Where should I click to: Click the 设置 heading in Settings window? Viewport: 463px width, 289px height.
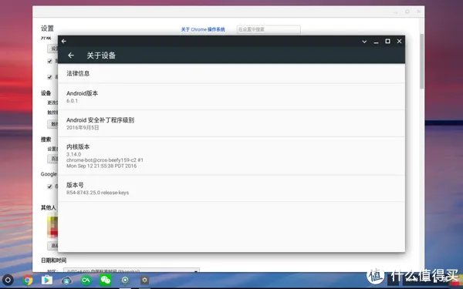point(47,29)
